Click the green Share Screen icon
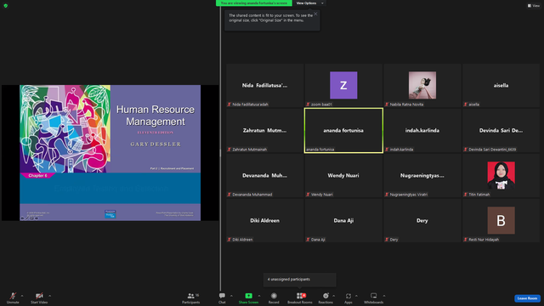This screenshot has height=306, width=544. click(x=249, y=296)
